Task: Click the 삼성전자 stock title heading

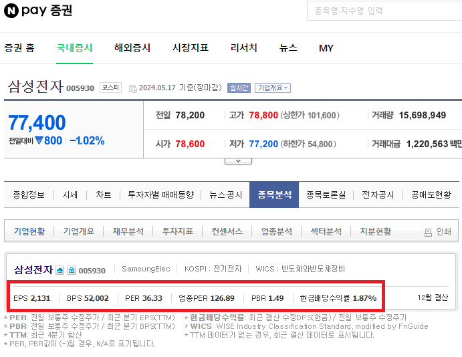Action: tap(35, 87)
